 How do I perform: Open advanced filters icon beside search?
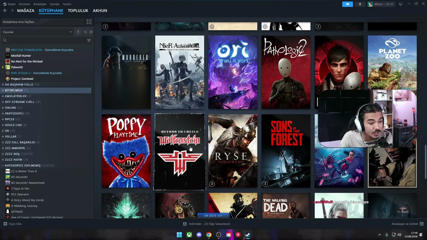pyautogui.click(x=89, y=40)
